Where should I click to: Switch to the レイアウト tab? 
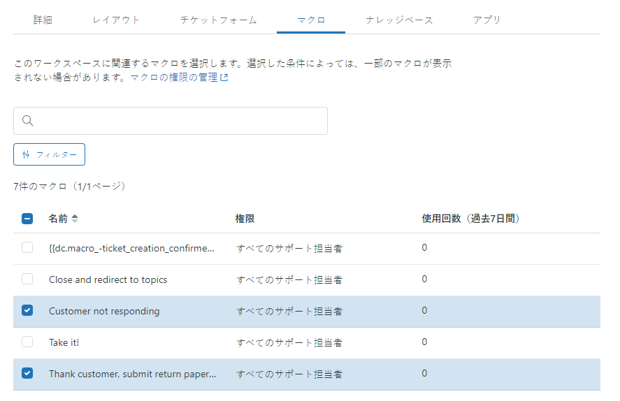pos(116,20)
